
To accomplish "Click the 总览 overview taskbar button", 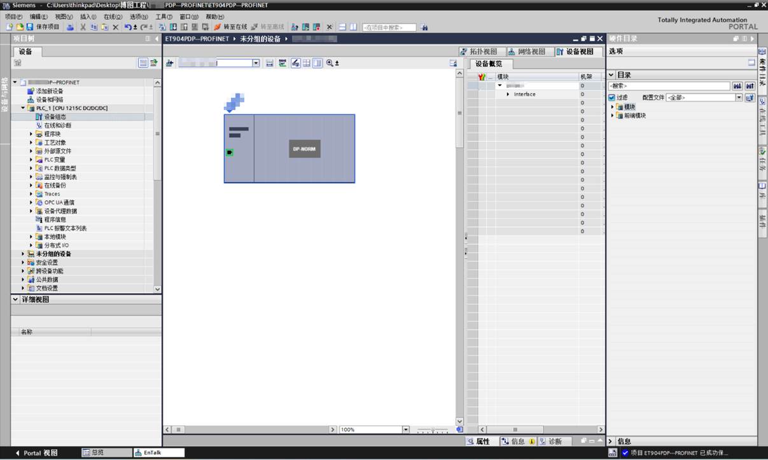I will (106, 453).
